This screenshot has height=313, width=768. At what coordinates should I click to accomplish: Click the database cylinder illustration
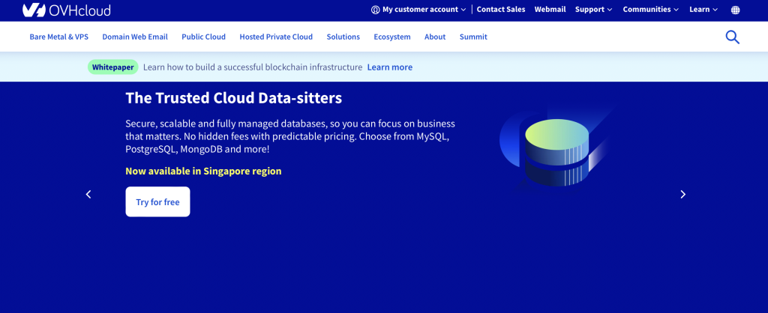[556, 151]
